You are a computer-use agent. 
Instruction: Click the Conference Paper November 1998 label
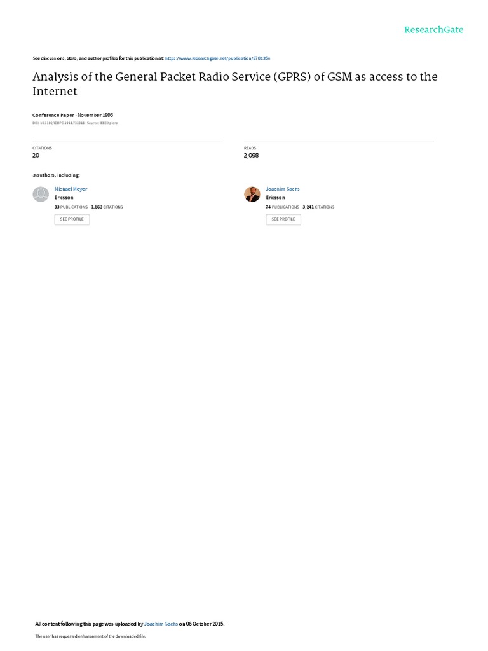coord(73,115)
